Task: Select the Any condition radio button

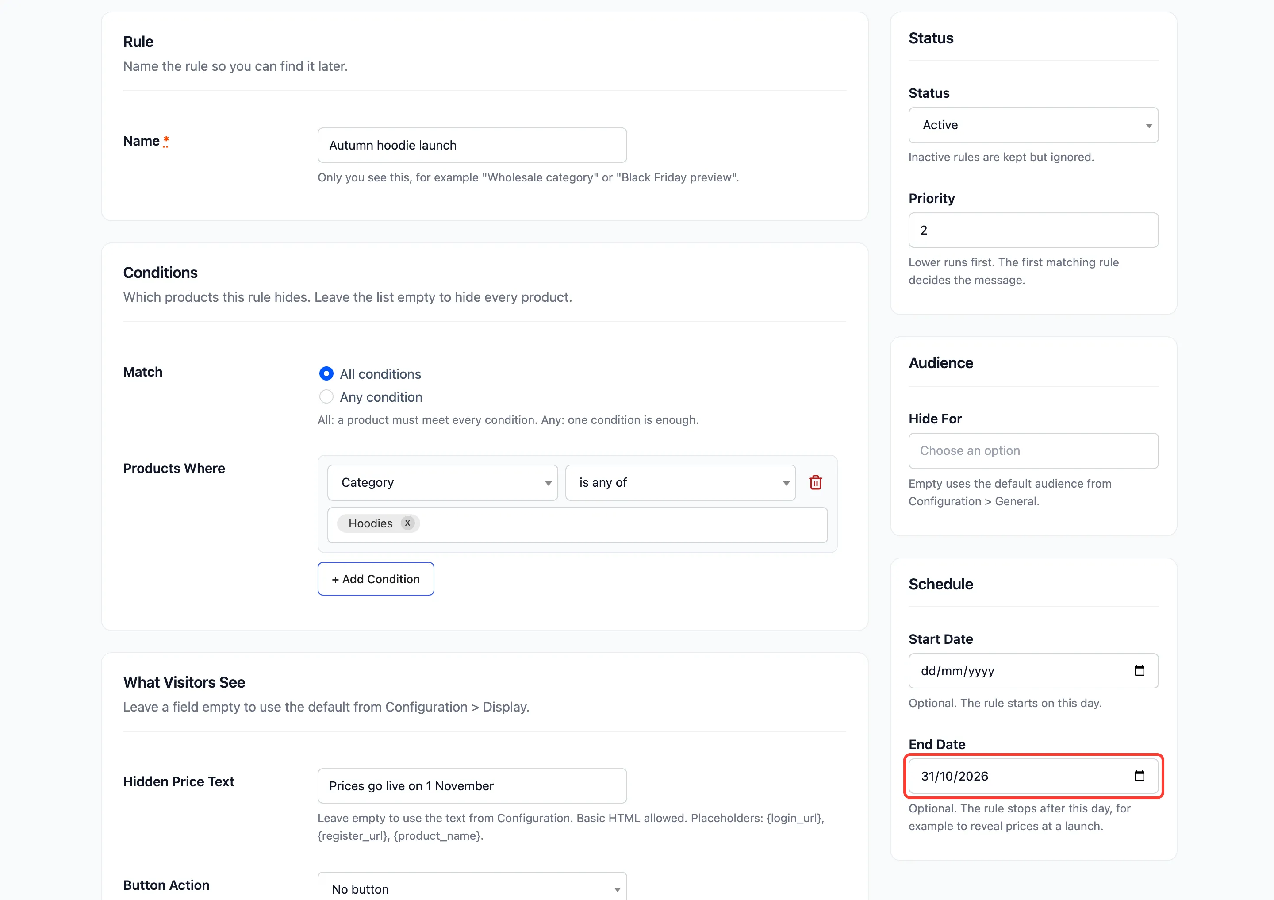Action: pyautogui.click(x=326, y=397)
